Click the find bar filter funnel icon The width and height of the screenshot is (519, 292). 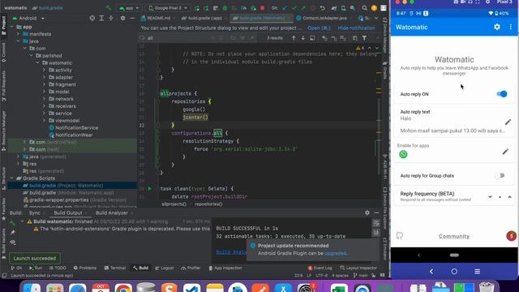click(364, 38)
